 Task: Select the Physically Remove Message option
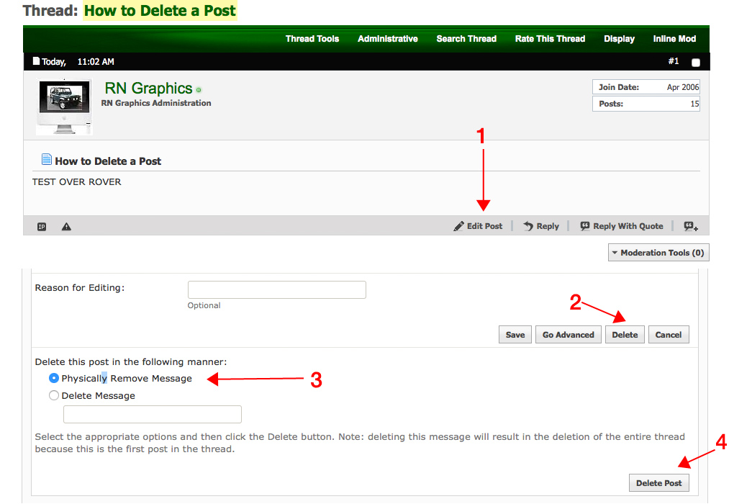point(53,378)
